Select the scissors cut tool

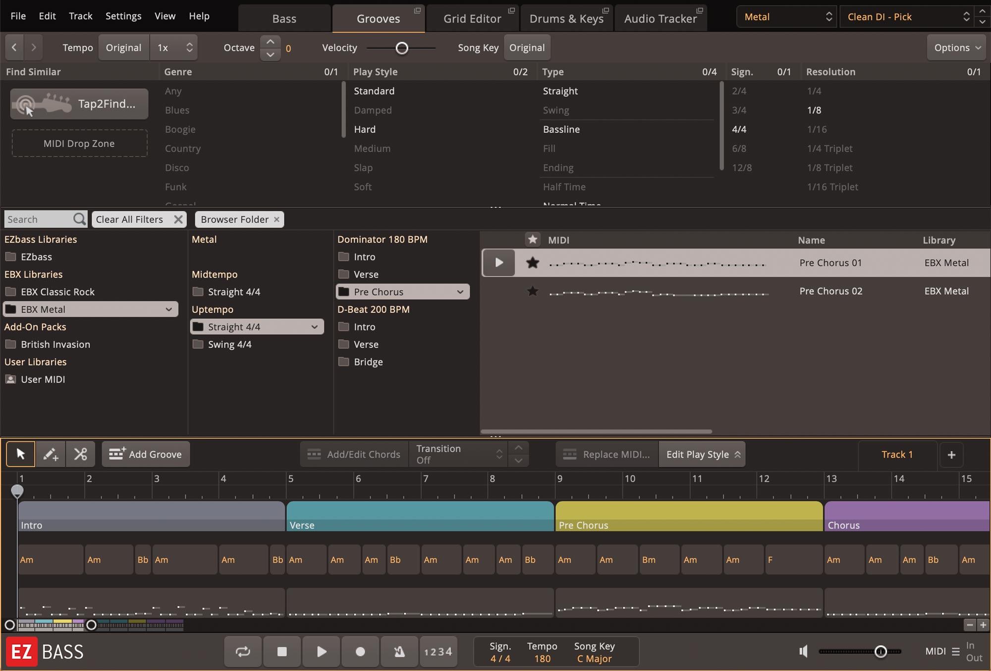(80, 454)
